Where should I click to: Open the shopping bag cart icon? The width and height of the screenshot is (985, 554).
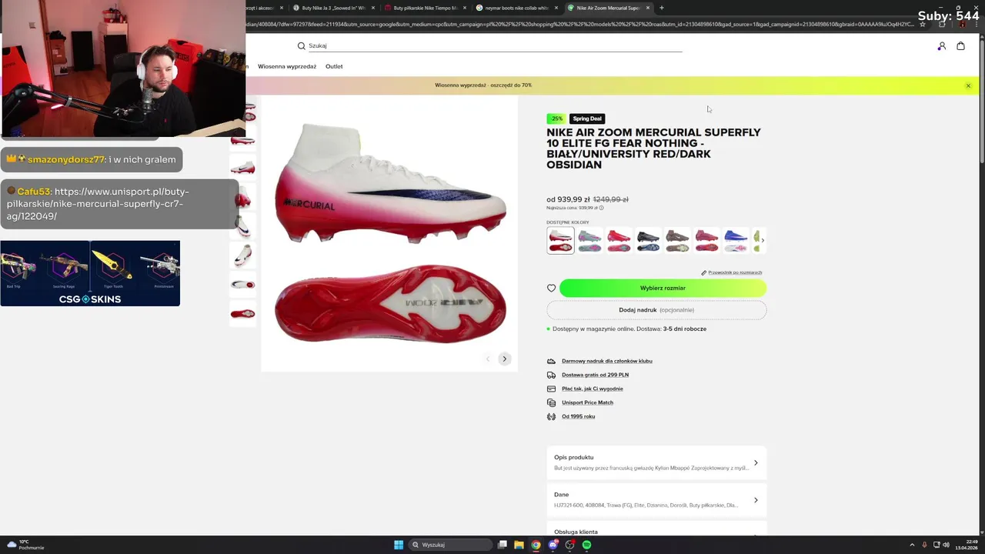(x=960, y=46)
